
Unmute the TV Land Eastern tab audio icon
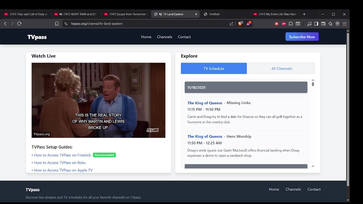coord(160,14)
